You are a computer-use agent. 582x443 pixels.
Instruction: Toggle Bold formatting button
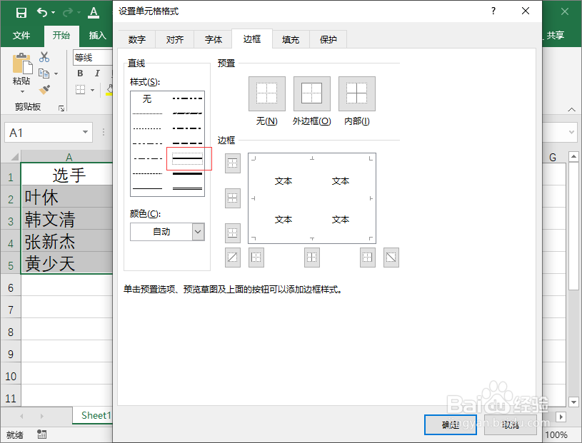coord(80,73)
